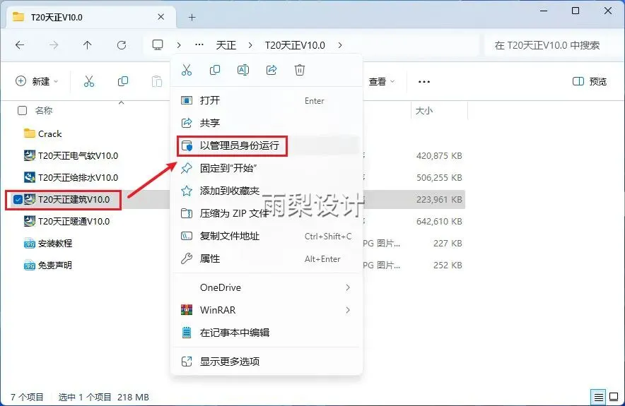Show hidden breadcrumb path with the ellipsis
Image resolution: width=625 pixels, height=406 pixels.
(x=199, y=45)
